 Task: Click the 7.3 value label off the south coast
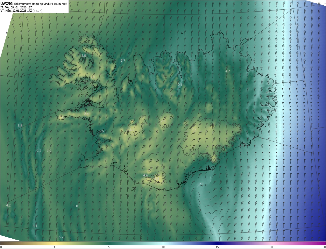pyautogui.click(x=201, y=184)
